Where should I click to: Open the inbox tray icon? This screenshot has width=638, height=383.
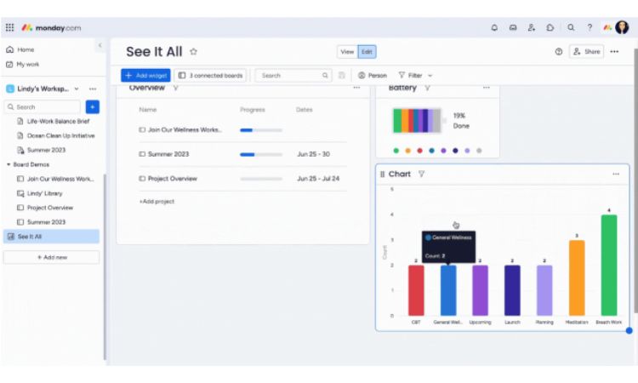[513, 27]
